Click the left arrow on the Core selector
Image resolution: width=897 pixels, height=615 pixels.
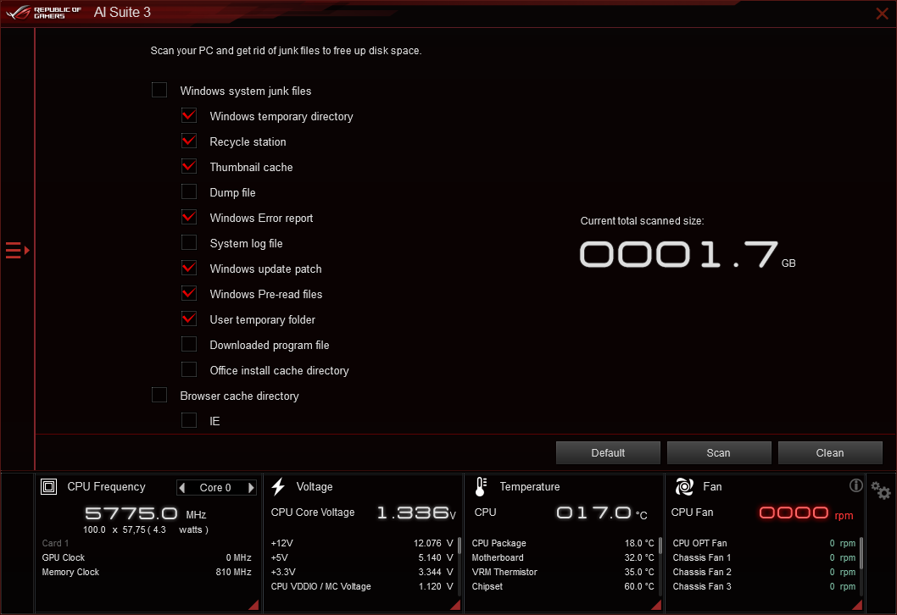[x=183, y=487]
